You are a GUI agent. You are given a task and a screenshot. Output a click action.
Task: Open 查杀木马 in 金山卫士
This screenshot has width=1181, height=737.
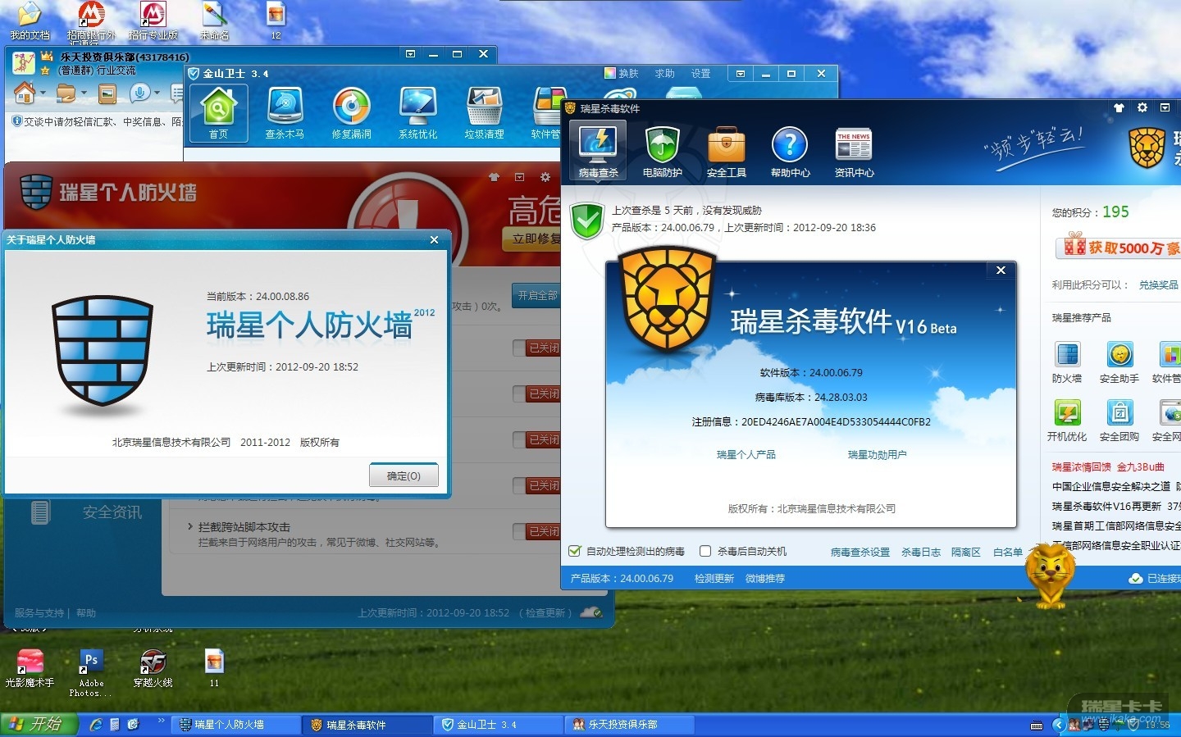click(285, 113)
